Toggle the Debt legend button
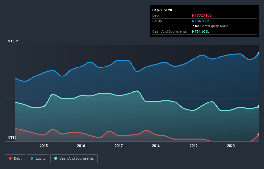 (x=15, y=159)
